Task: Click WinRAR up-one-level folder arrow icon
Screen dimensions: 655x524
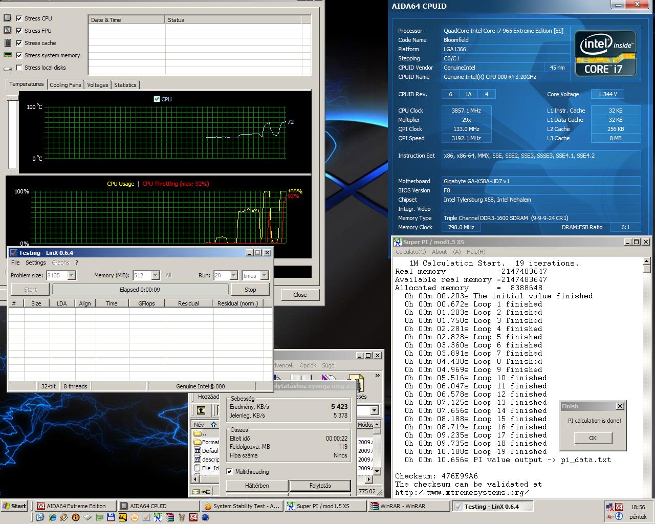Action: coord(201,410)
